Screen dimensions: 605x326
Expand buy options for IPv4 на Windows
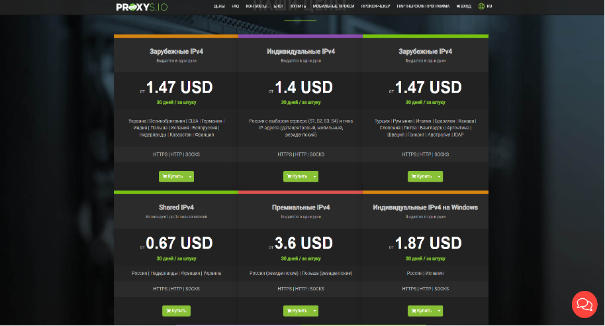[439, 311]
